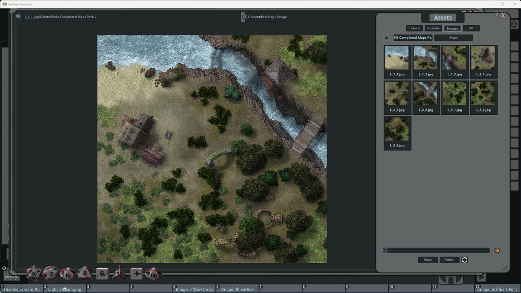Enable the All assets filter
Image resolution: width=521 pixels, height=293 pixels.
pyautogui.click(x=471, y=28)
